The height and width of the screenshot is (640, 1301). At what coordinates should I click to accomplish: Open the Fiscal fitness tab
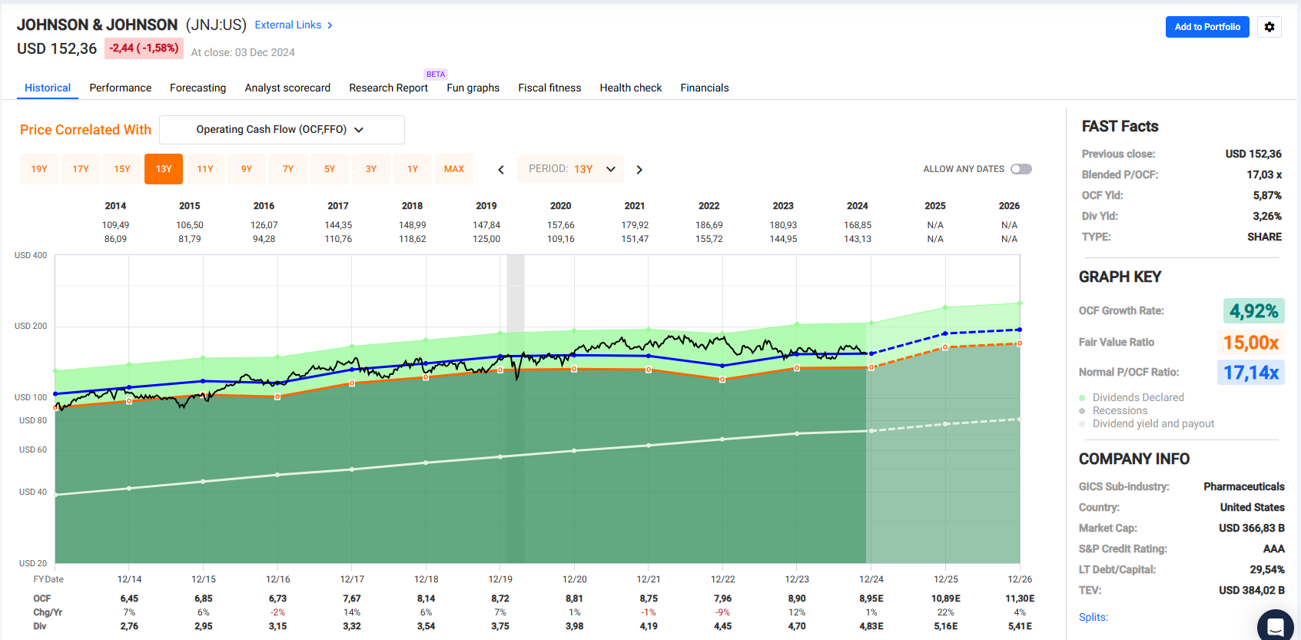(549, 88)
